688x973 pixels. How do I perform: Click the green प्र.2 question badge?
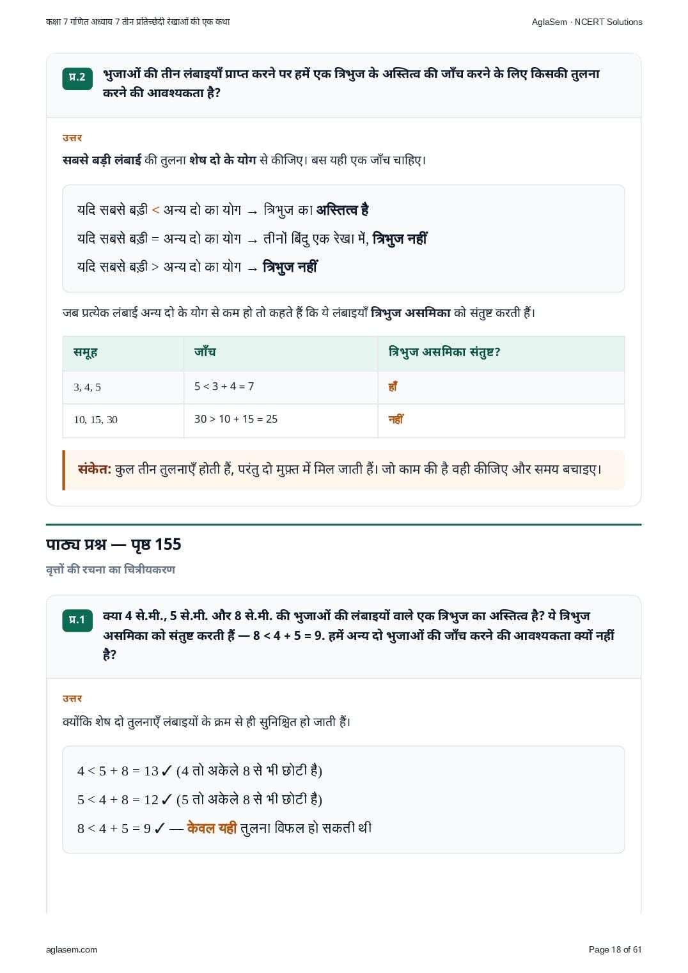pos(77,78)
